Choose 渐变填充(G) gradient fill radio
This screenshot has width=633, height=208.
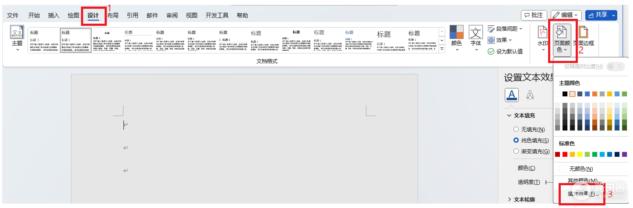pos(516,151)
